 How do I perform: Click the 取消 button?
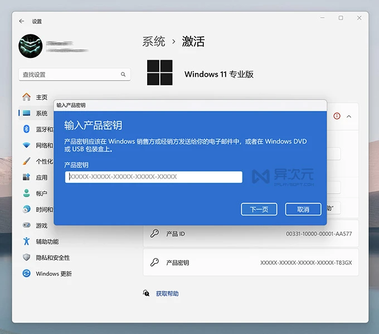(x=303, y=209)
